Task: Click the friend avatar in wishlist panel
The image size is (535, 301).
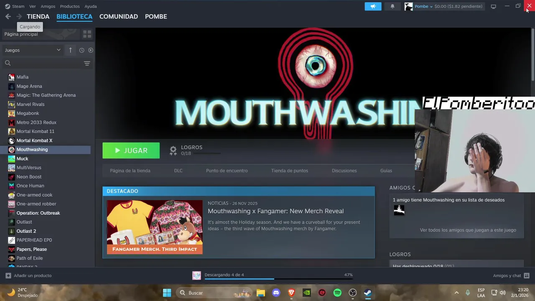Action: [x=399, y=210]
